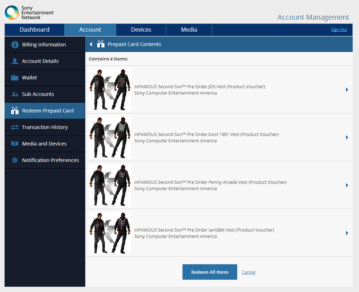
Task: Click the Exist 1981 Vest thumbnail image
Action: [x=110, y=137]
